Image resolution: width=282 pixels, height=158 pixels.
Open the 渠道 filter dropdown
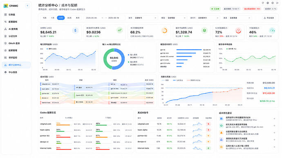click(x=239, y=18)
